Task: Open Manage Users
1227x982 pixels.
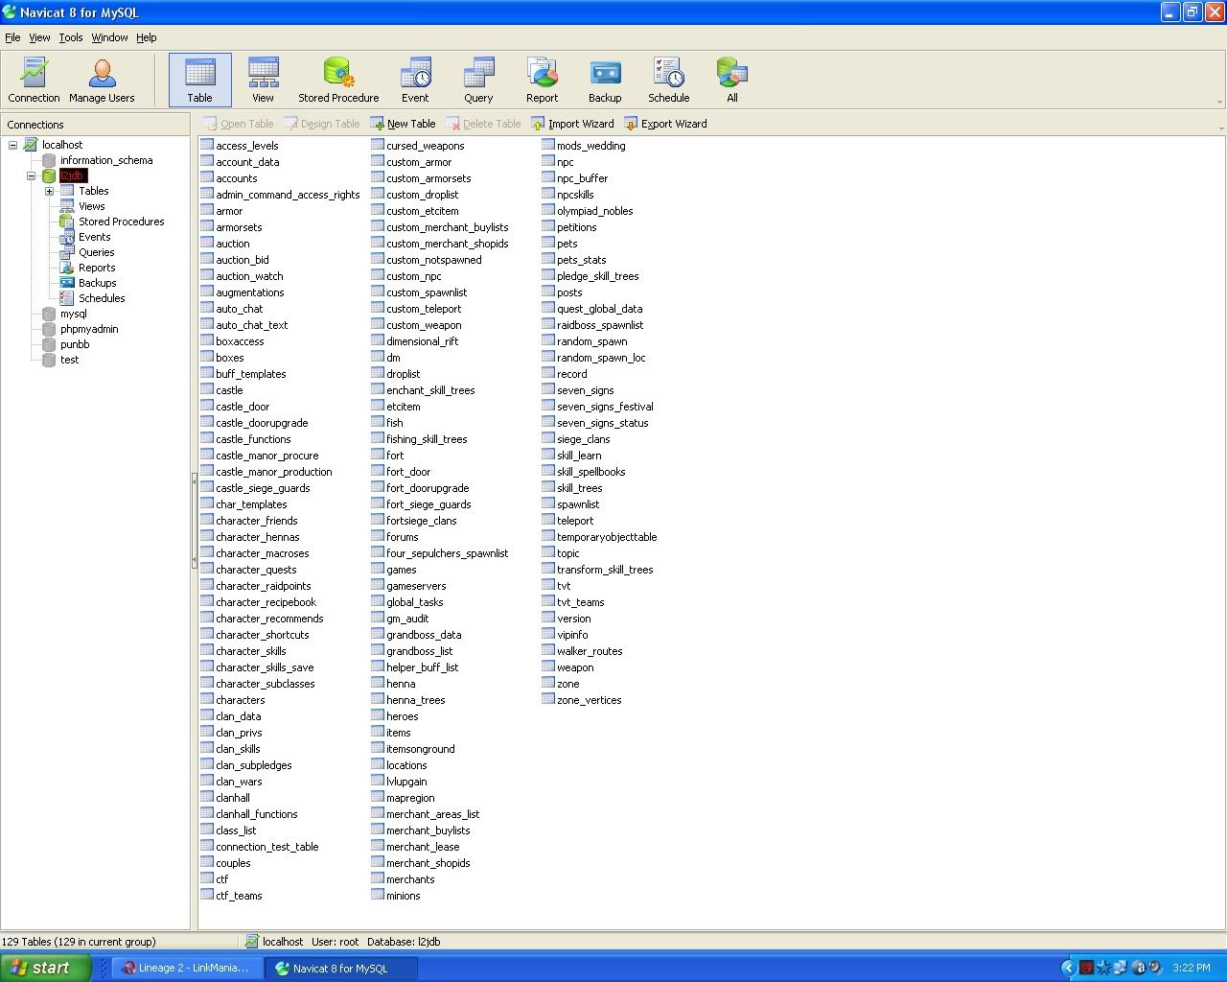Action: [102, 80]
